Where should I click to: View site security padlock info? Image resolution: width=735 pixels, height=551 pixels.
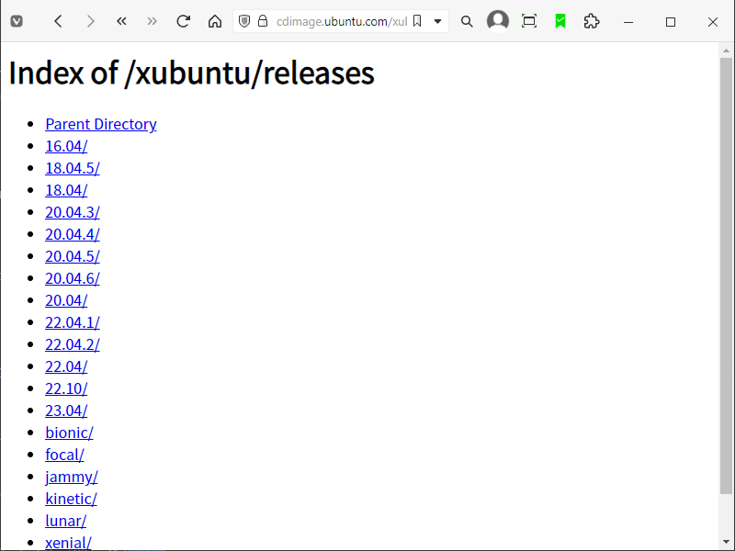tap(263, 21)
